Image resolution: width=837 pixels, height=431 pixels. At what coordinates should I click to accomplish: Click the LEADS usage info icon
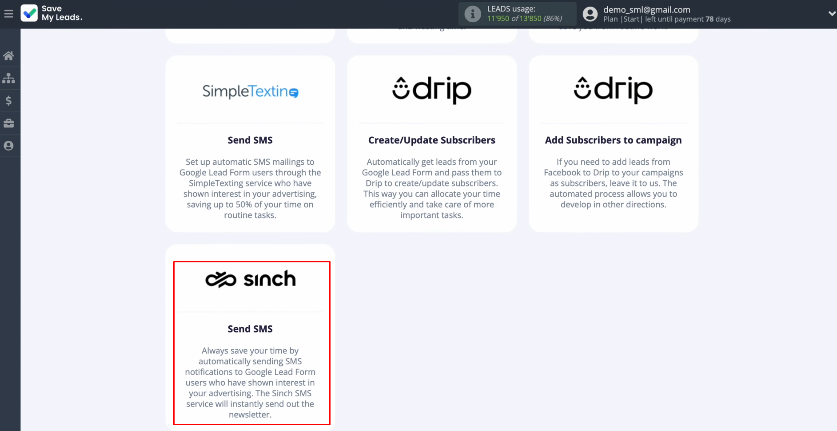click(x=473, y=14)
